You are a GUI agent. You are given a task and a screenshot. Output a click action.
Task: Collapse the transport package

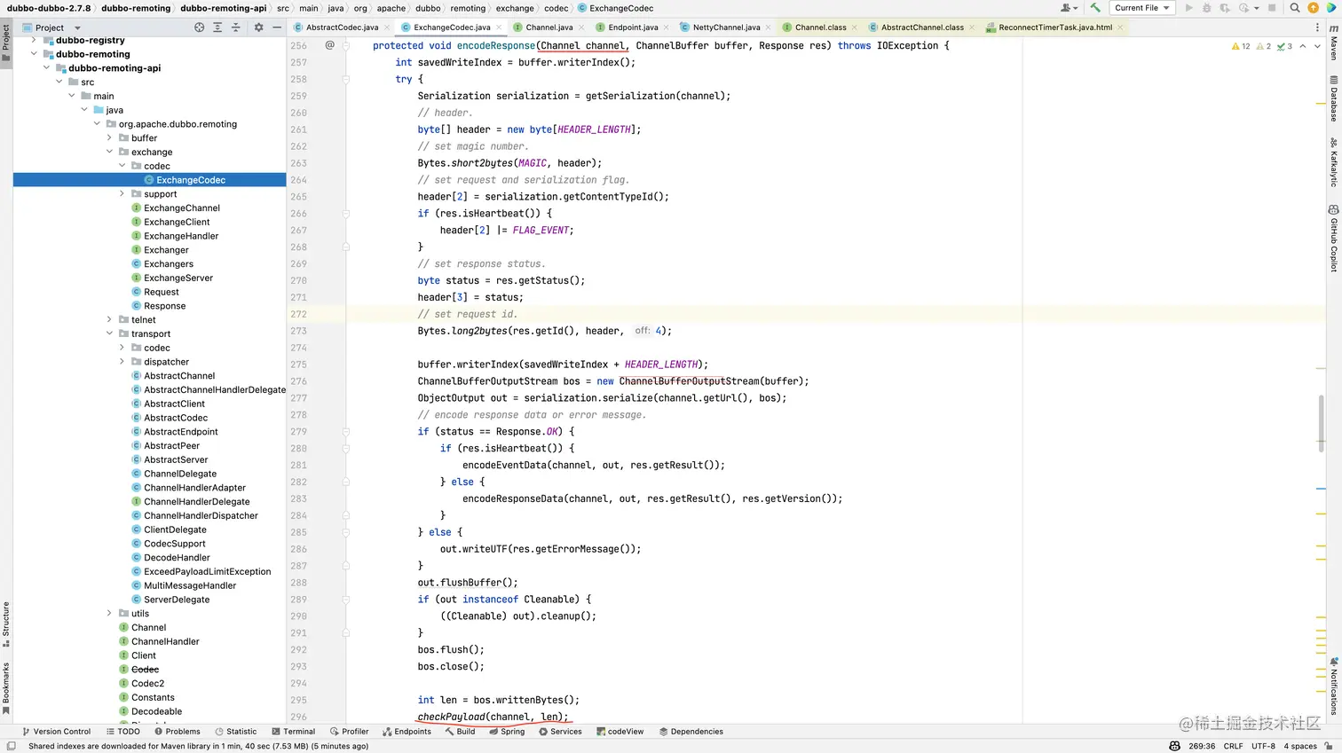click(x=110, y=334)
